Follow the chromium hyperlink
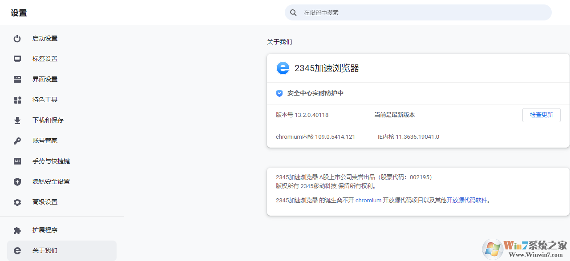The height and width of the screenshot is (261, 570). (368, 201)
